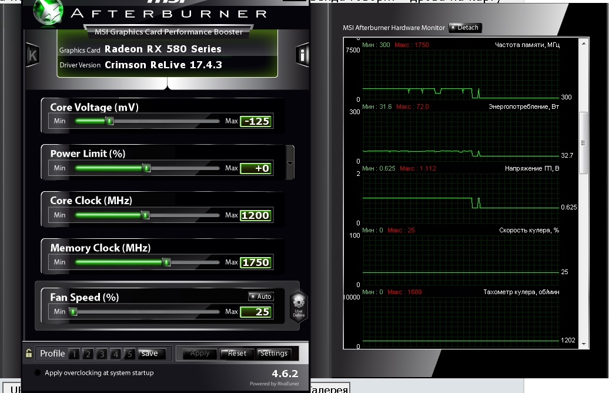Click the Fan Speed value field 25
Screen dimensions: 609x393
pos(256,312)
